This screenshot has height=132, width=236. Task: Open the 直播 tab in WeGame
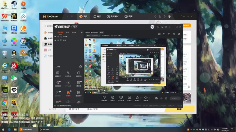128,16
